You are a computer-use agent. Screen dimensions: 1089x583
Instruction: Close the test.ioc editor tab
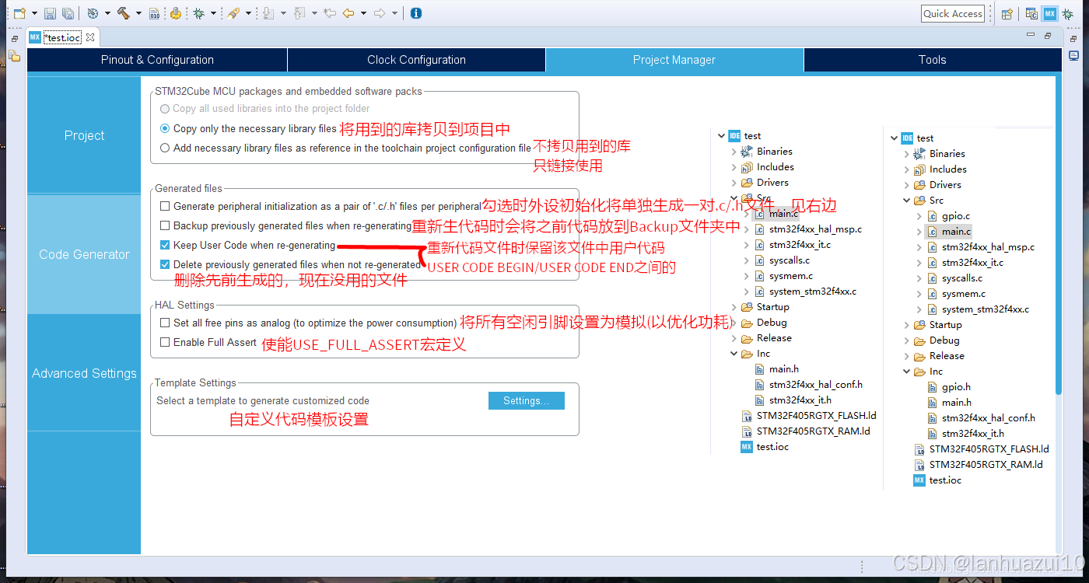pos(89,37)
